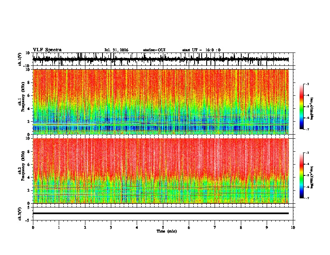Image resolution: width=330 pixels, height=255 pixels.
Task: Select the date text "Jul. 31, 2026"
Action: click(x=116, y=50)
